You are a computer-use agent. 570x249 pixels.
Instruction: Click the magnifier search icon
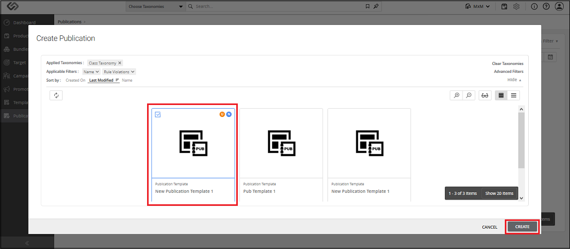191,7
